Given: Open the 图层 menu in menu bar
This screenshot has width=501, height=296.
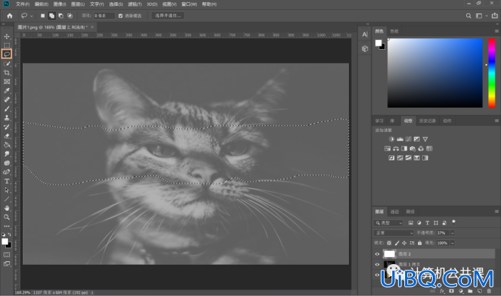Looking at the screenshot, I should click(x=77, y=4).
